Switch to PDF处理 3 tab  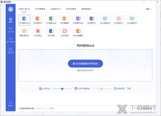pyautogui.click(x=71, y=9)
